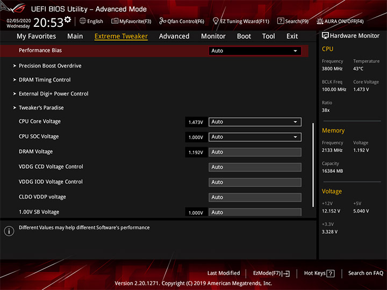This screenshot has height=290, width=387.
Task: Expand Tweaker's Paradise submenu
Action: (x=41, y=108)
